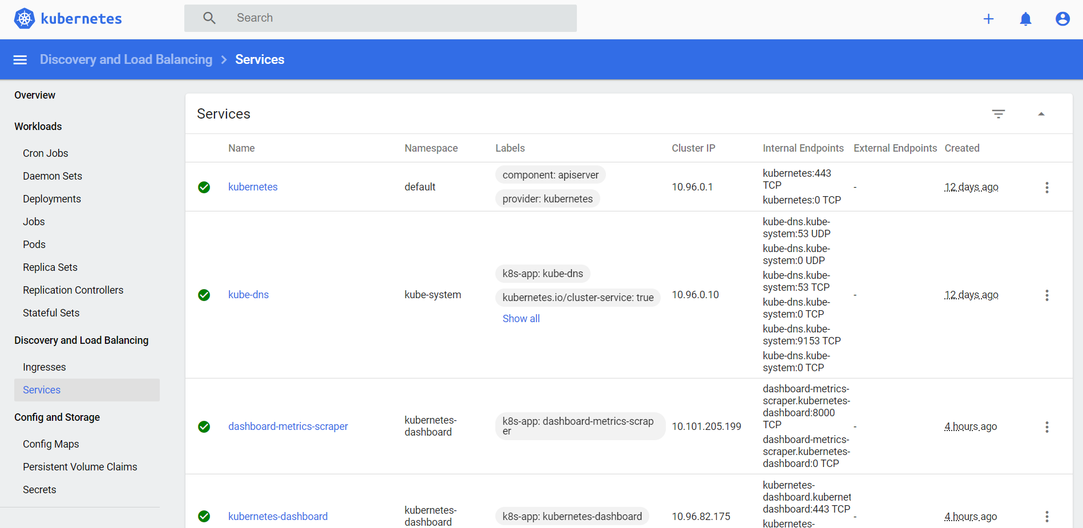Click the component: apiserver label chip
The height and width of the screenshot is (528, 1083).
tap(551, 175)
